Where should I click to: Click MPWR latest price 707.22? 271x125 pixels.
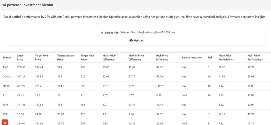pos(21,86)
